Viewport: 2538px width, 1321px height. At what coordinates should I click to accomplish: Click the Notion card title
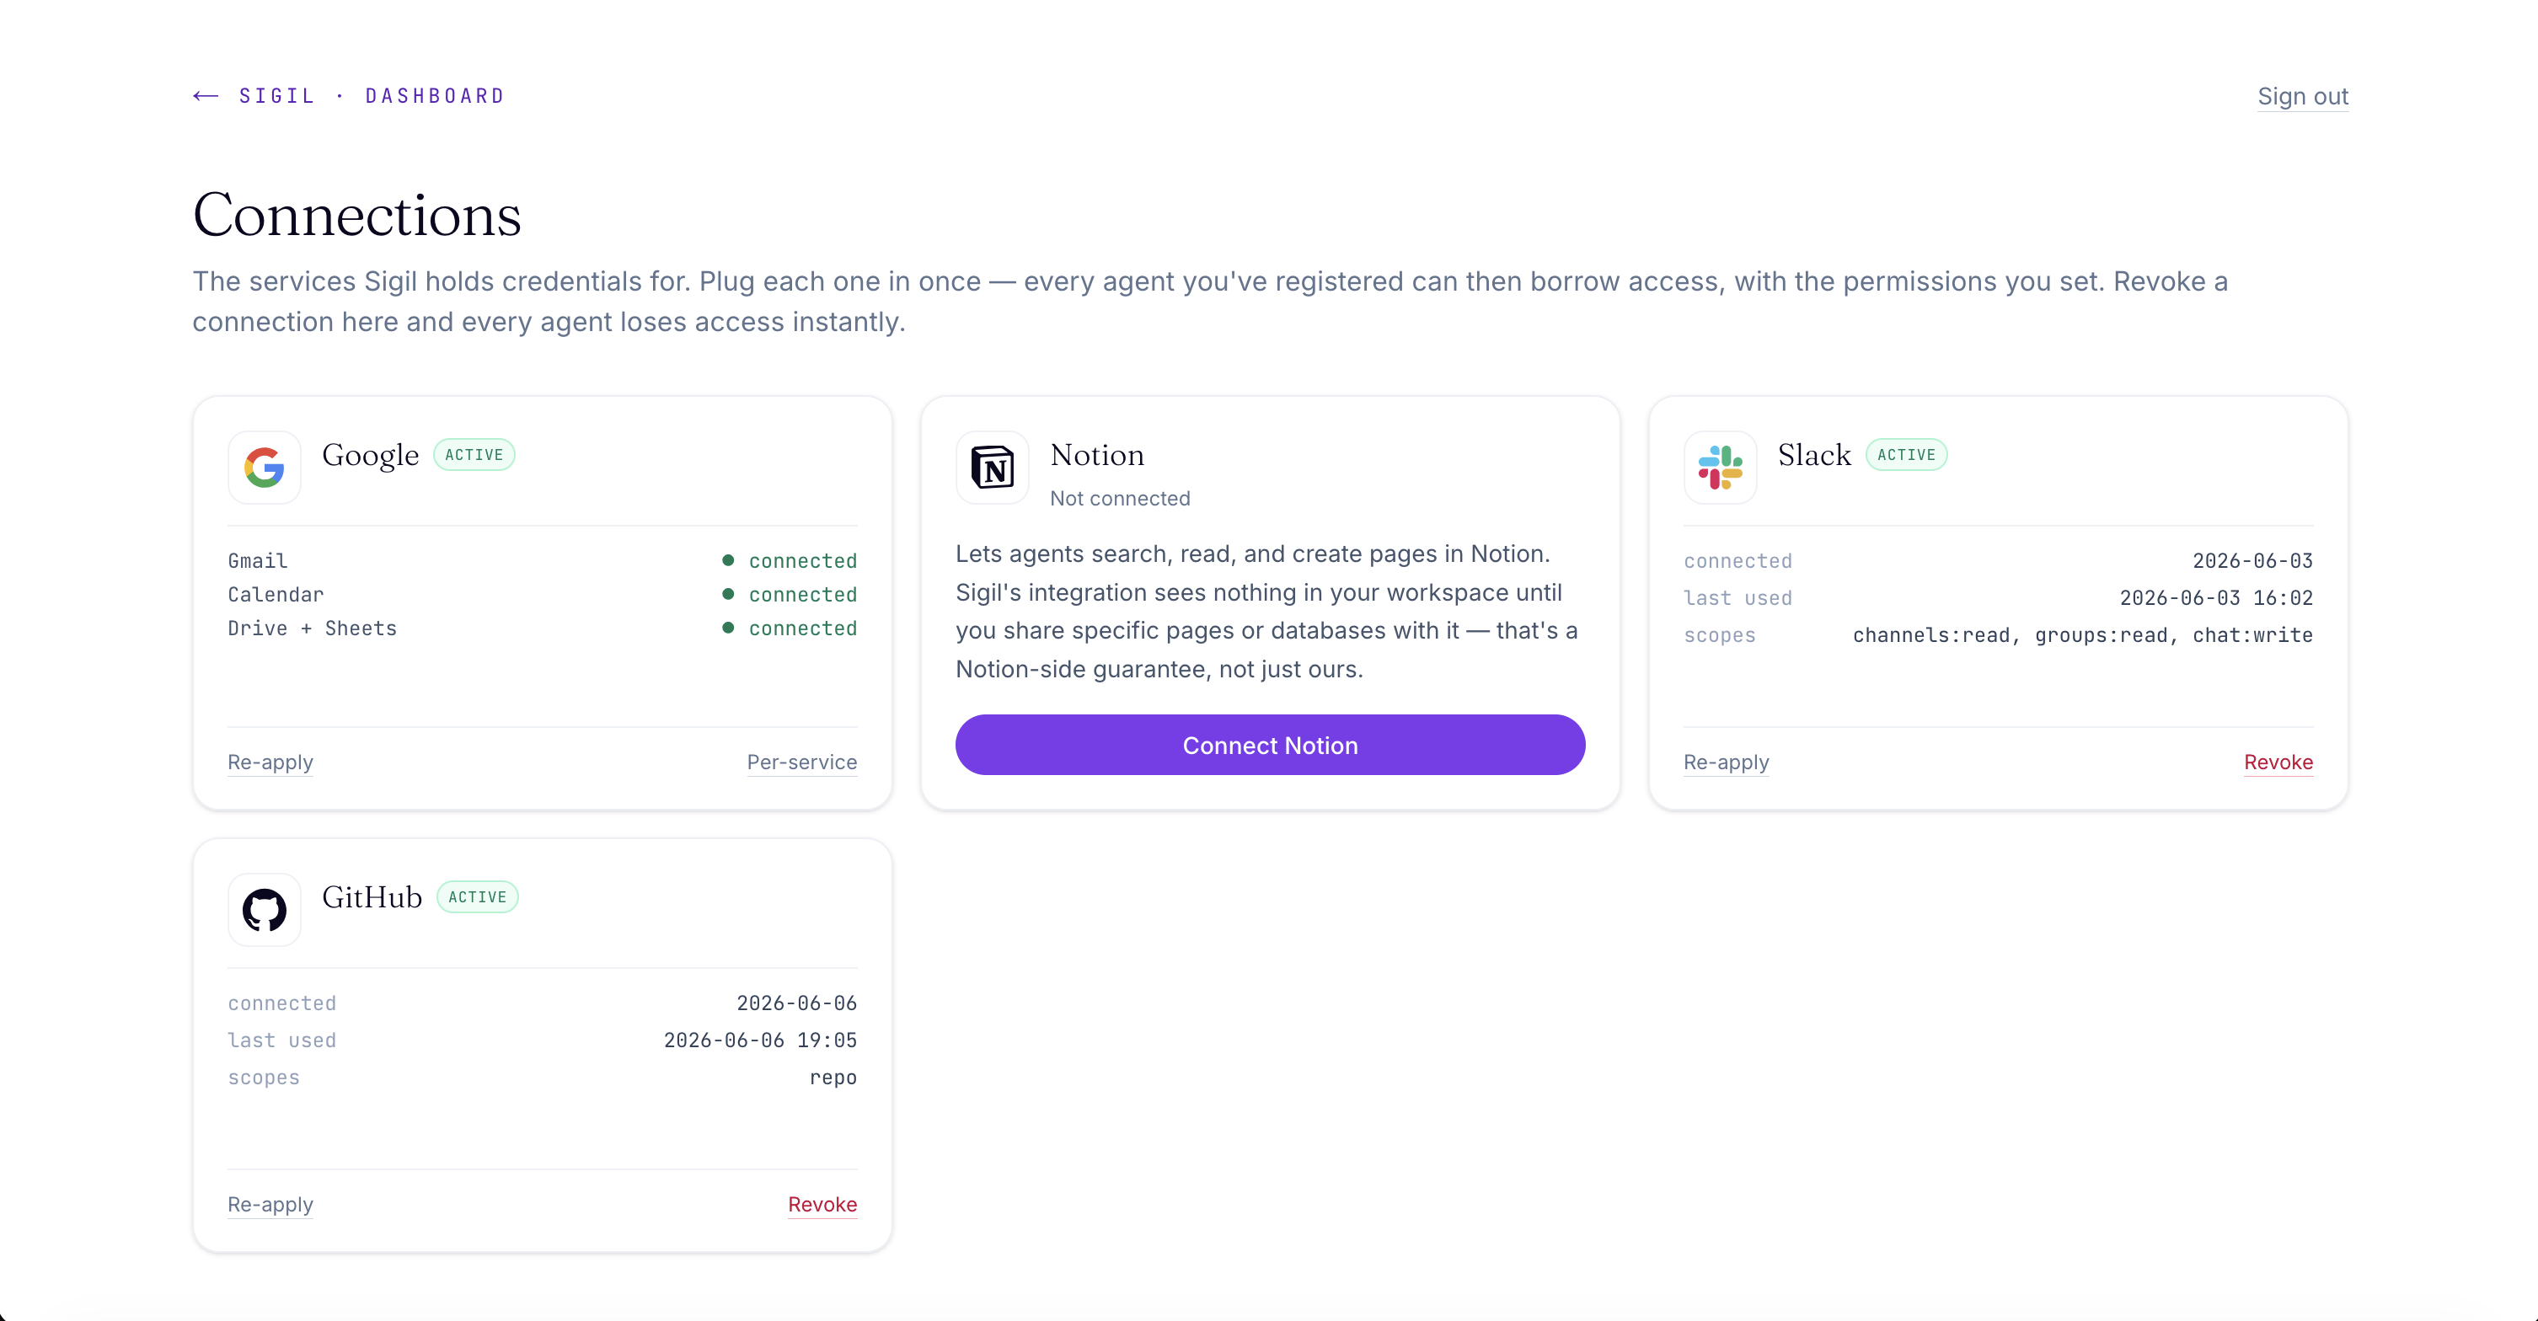[1098, 455]
